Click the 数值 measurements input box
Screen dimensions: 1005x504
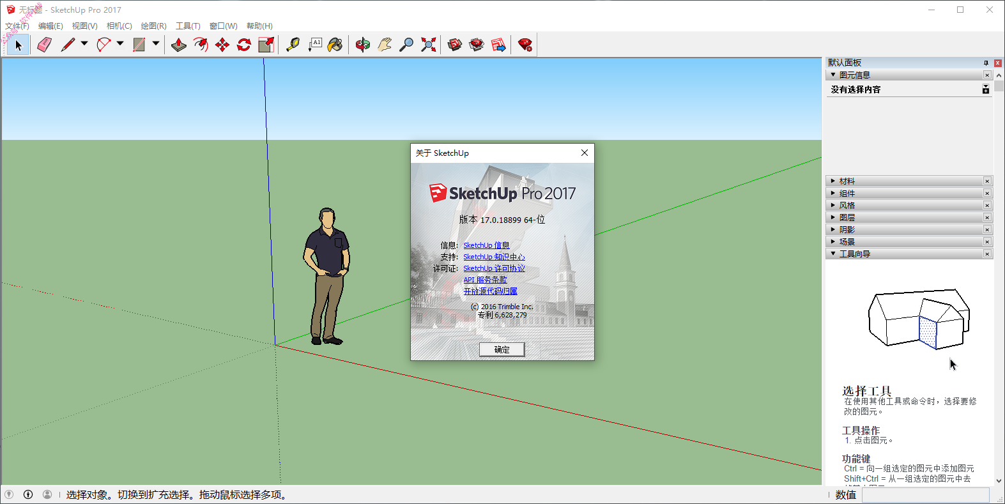pyautogui.click(x=925, y=494)
